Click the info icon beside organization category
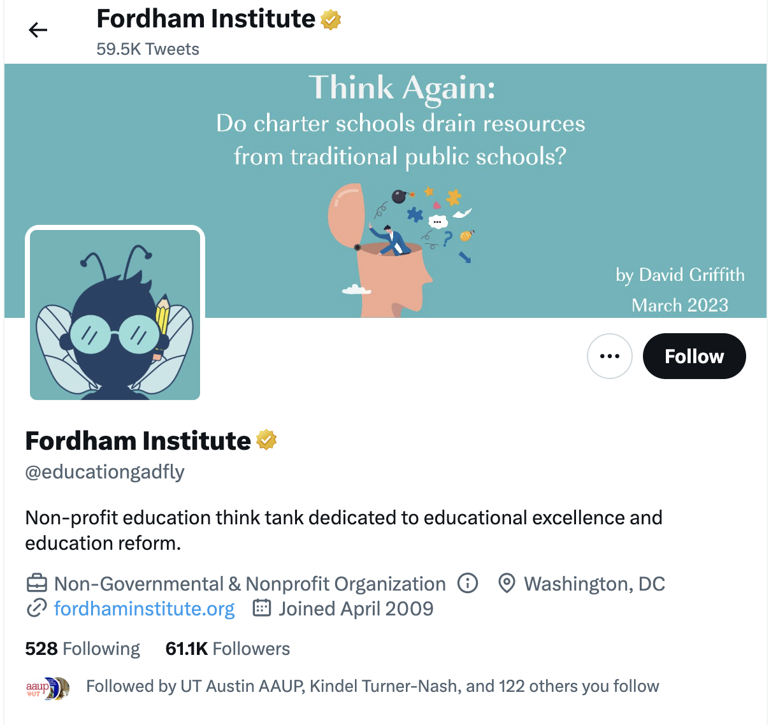This screenshot has height=725, width=771. click(x=468, y=583)
